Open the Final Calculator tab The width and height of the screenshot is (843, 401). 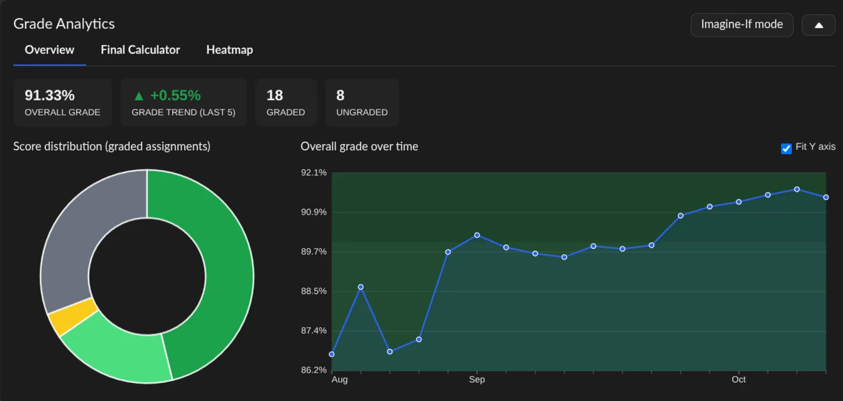[140, 50]
